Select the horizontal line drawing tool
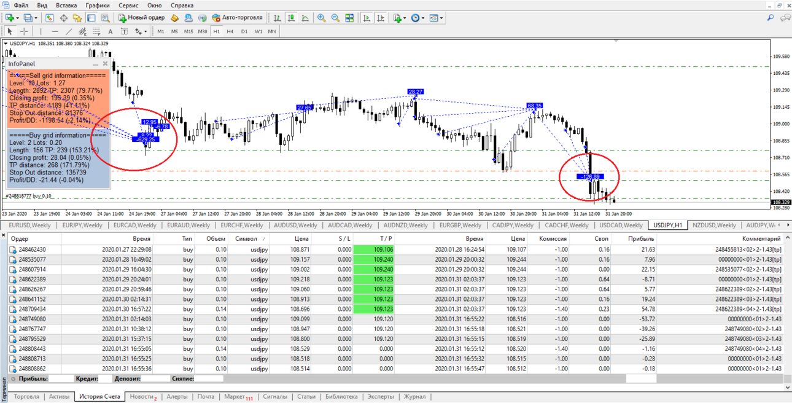Image resolution: width=792 pixels, height=403 pixels. point(55,31)
